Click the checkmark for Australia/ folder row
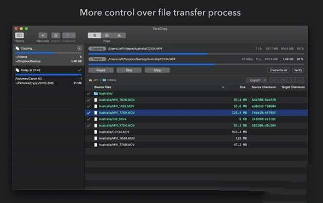This screenshot has width=323, height=203. (89, 94)
